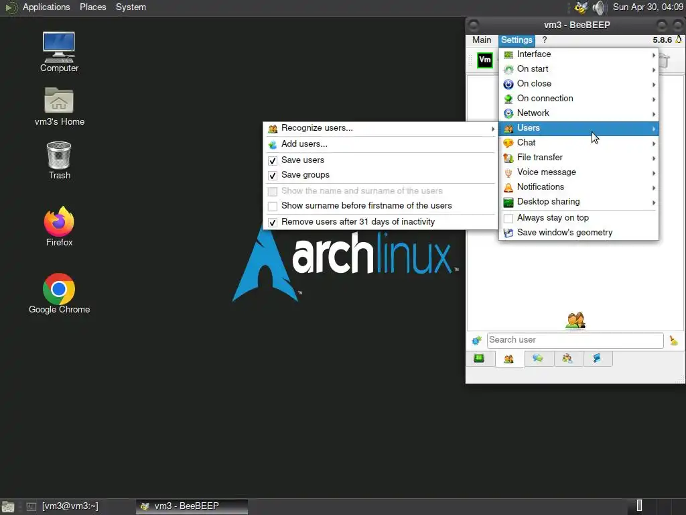Click the Add users icon
The image size is (686, 515).
(273, 145)
